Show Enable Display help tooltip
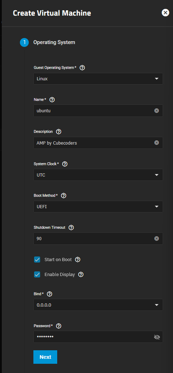Screen dimensions: 173x373 [81, 275]
